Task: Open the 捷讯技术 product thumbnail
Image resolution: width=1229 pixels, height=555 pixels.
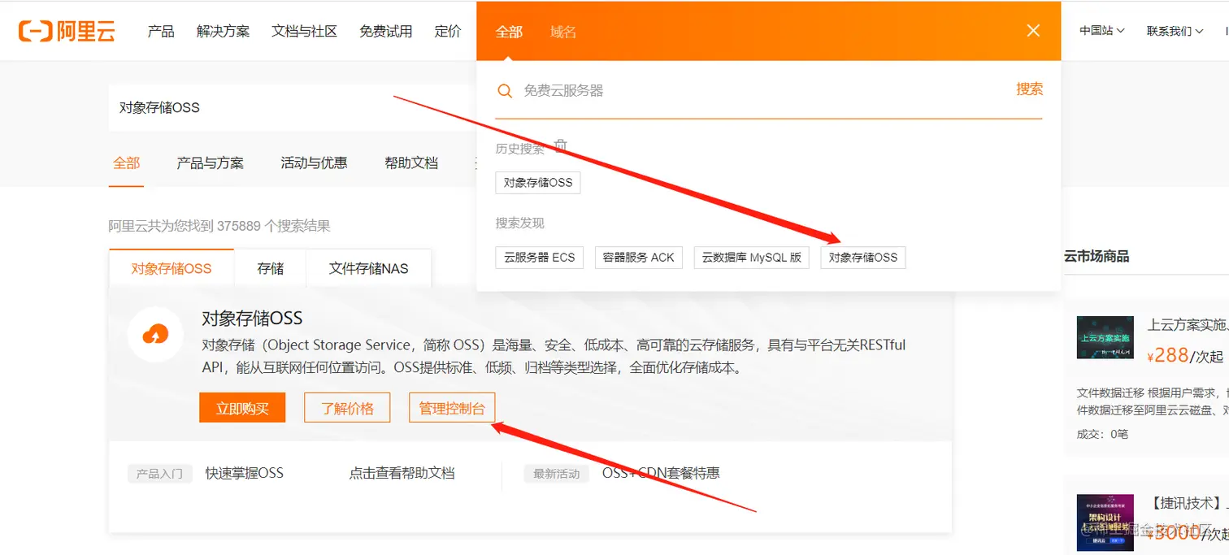Action: click(x=1105, y=523)
